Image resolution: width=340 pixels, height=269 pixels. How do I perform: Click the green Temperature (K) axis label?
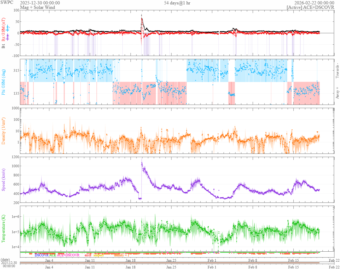(3, 229)
